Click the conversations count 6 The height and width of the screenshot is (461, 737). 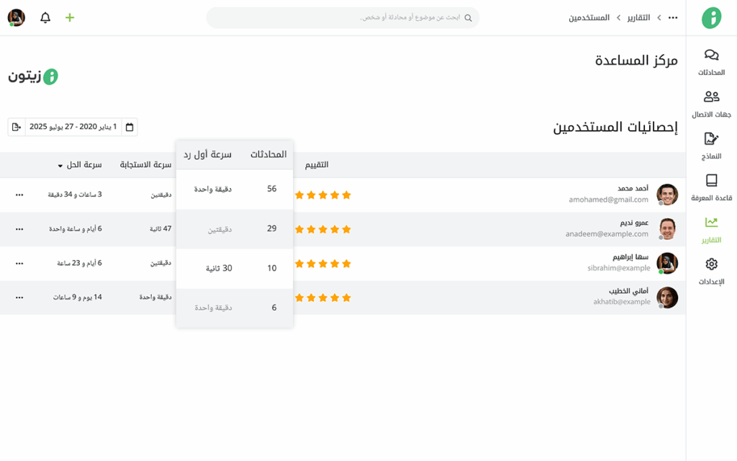point(274,308)
